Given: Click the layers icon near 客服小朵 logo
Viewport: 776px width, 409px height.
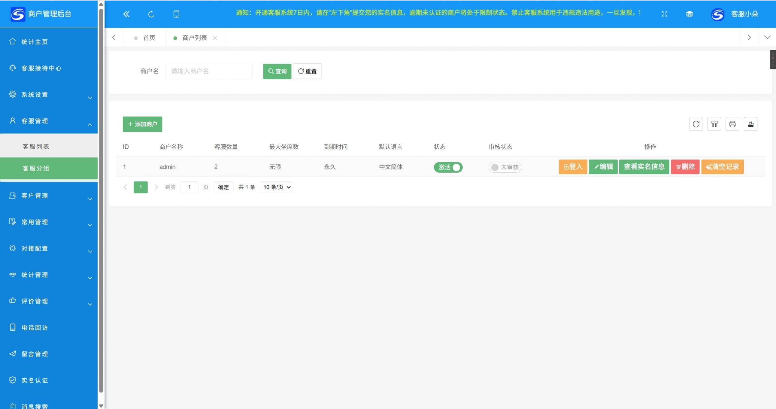Looking at the screenshot, I should coord(689,14).
